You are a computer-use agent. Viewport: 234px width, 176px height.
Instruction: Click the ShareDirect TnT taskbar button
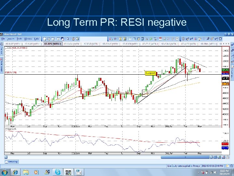(68, 172)
